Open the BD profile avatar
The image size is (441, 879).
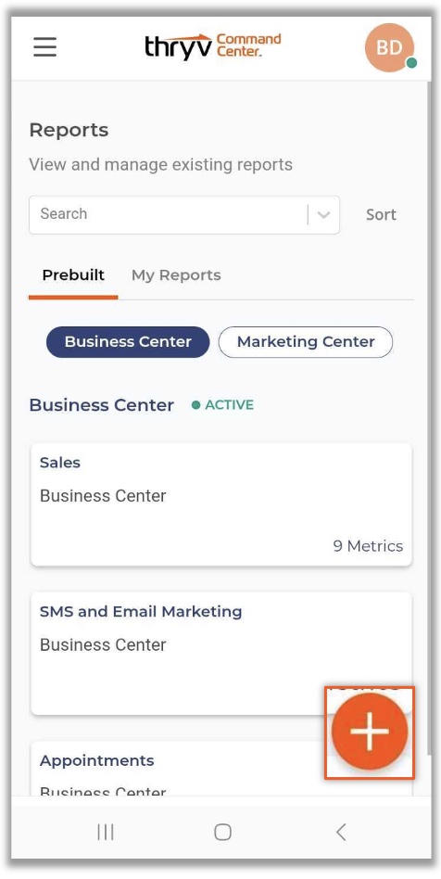click(x=389, y=47)
